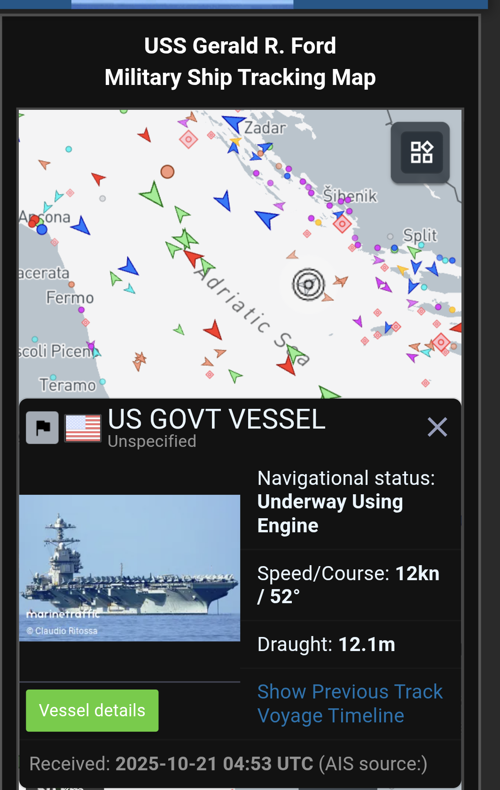Image resolution: width=500 pixels, height=790 pixels.
Task: Click the red diamond marker near Šibenik
Action: (x=343, y=224)
